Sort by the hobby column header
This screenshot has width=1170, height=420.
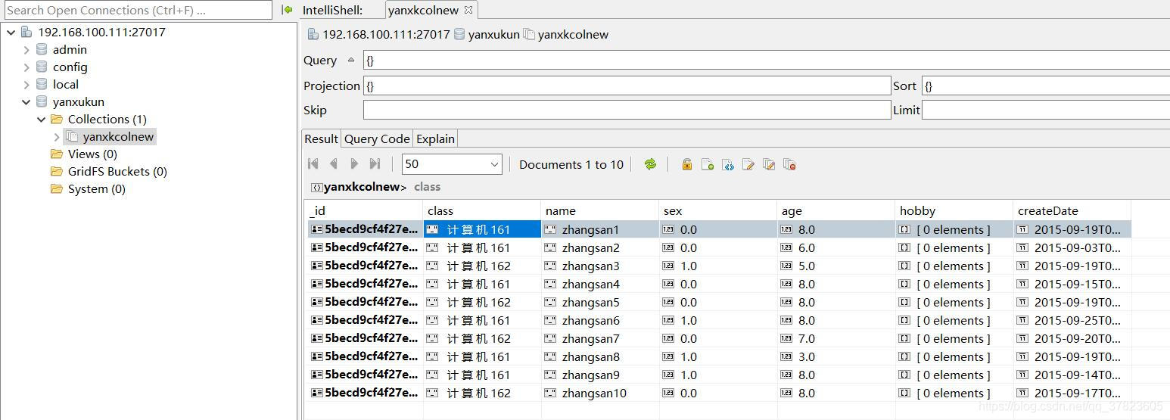pos(954,210)
